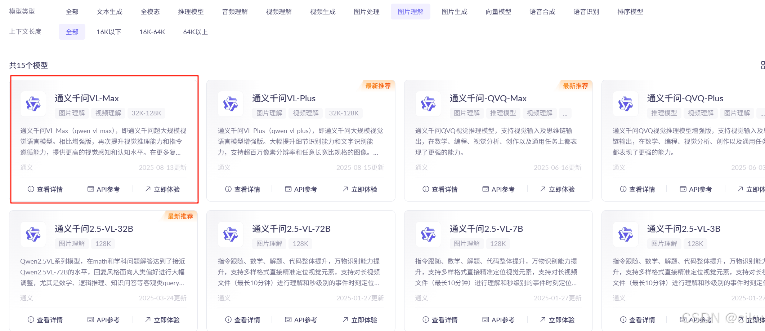
Task: Click the 通义千问VL-Plus card title
Action: 284,98
